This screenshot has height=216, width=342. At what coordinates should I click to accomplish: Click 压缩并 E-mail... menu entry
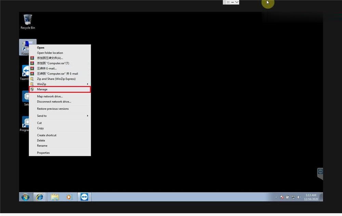click(60, 69)
